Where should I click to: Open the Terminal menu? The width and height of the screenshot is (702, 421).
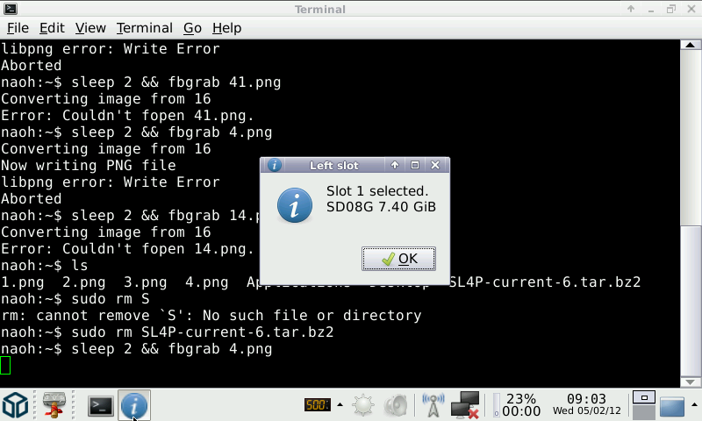click(144, 28)
